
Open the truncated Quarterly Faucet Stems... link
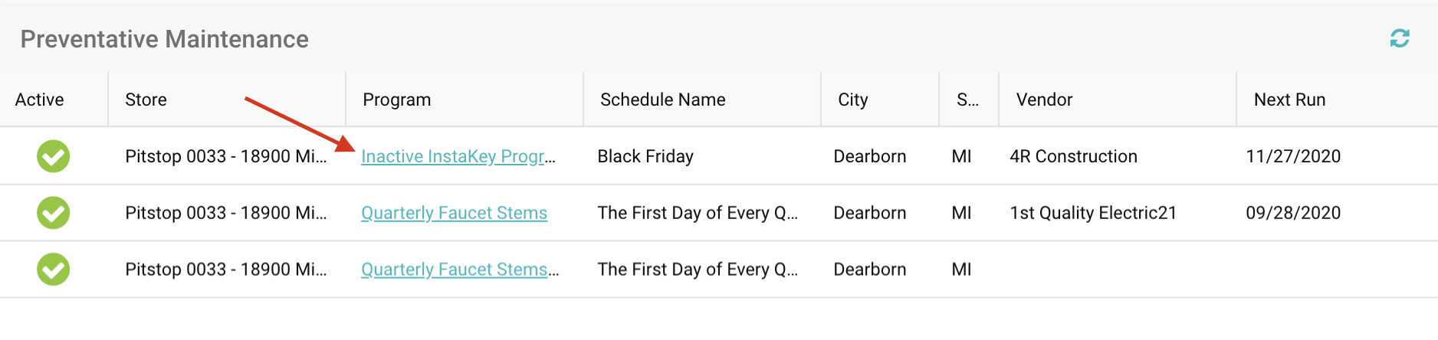(x=460, y=270)
